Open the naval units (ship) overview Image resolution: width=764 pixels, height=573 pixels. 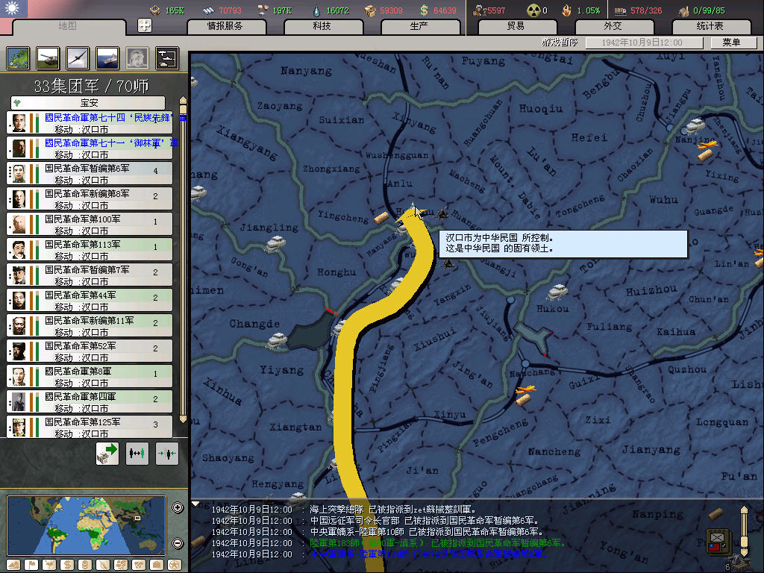point(107,57)
